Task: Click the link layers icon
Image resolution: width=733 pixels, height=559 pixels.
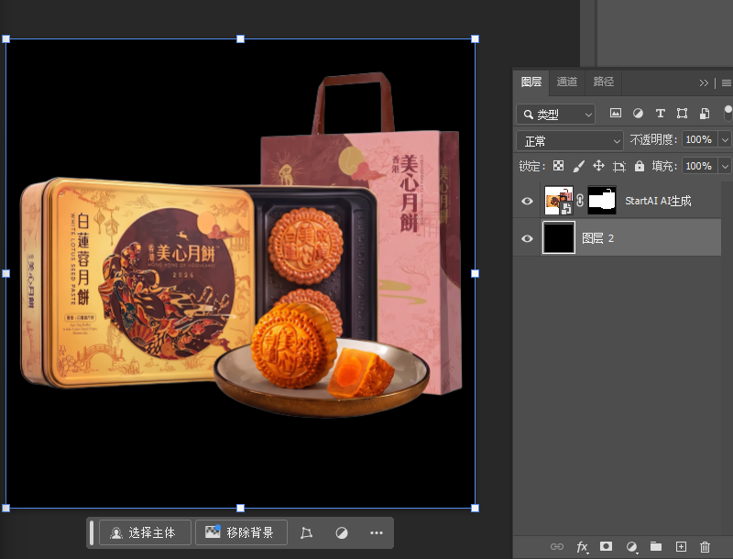Action: (557, 546)
